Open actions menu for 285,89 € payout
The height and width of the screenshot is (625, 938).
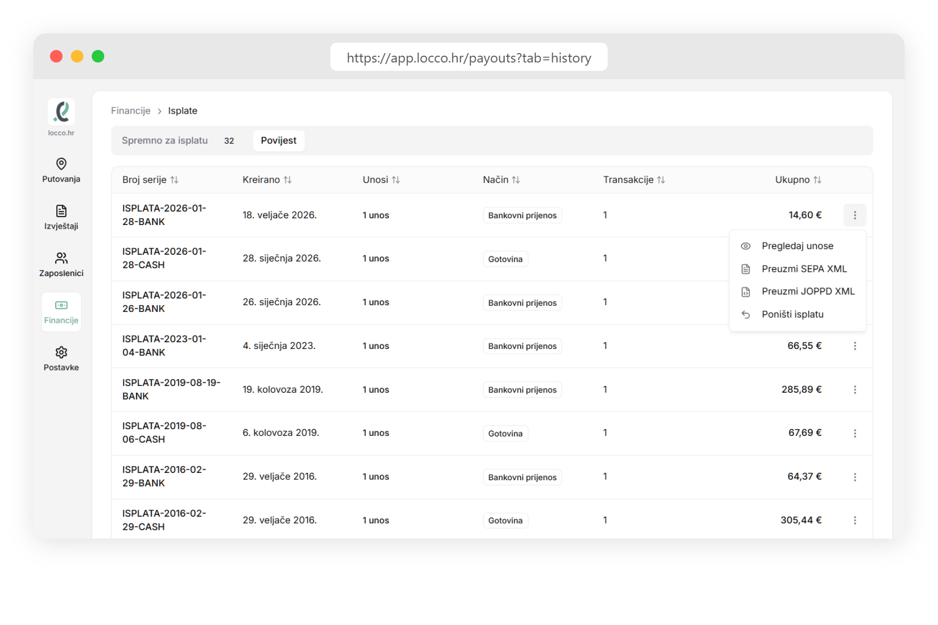click(x=855, y=390)
